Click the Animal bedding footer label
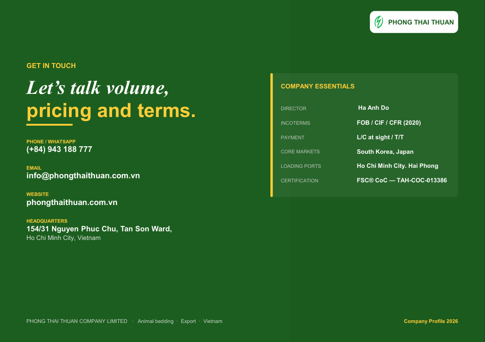 156,321
